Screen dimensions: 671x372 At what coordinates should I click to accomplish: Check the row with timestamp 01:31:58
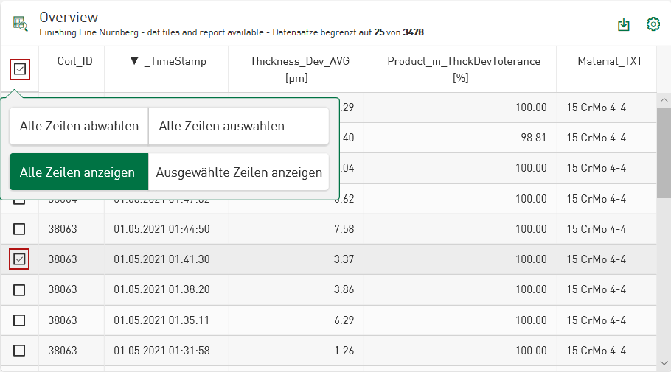click(x=20, y=351)
